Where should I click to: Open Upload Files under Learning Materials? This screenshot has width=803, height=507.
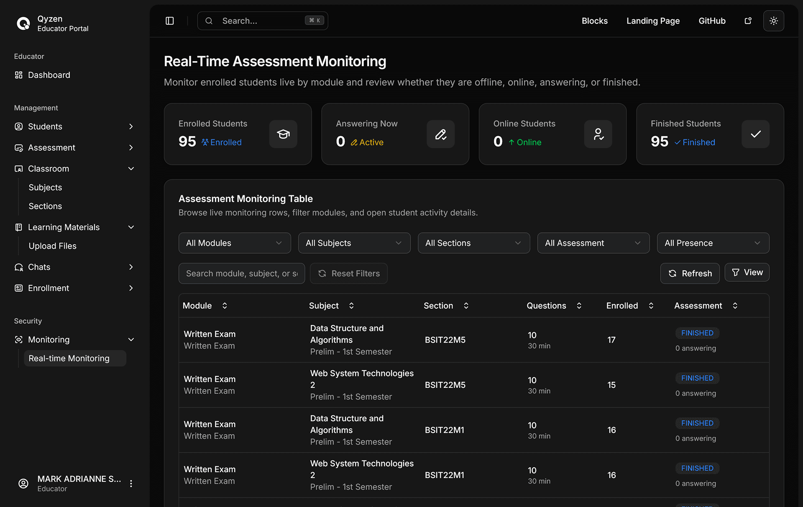pos(53,246)
